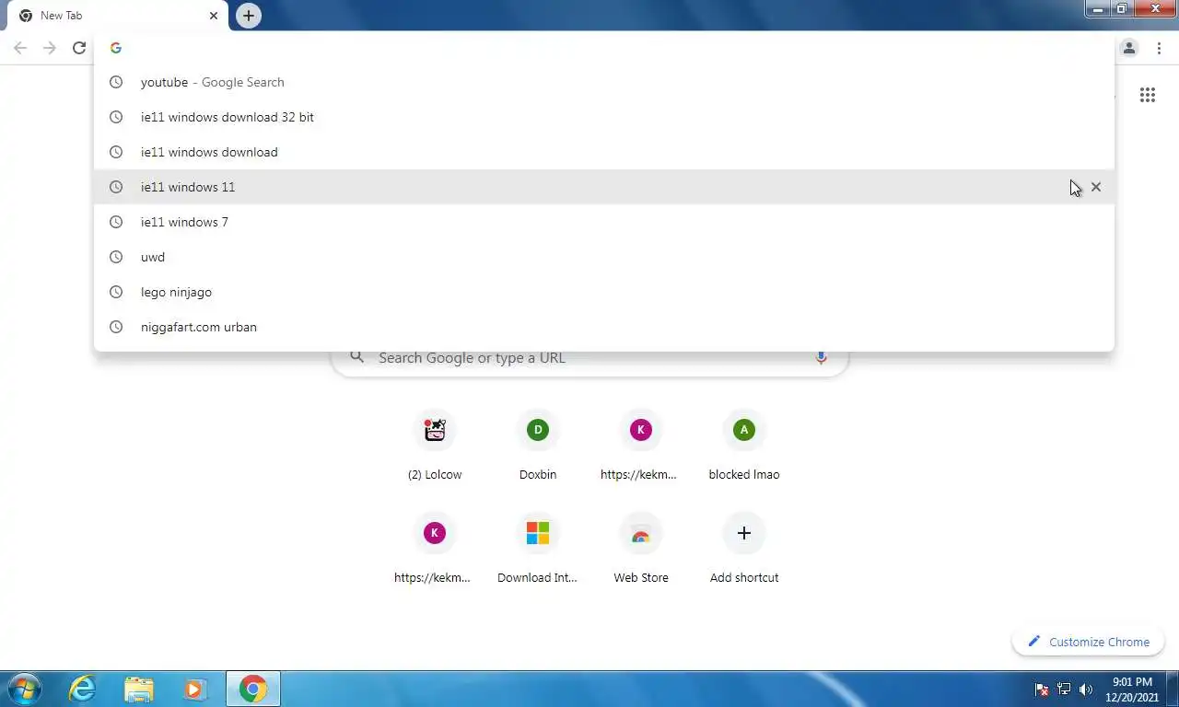The width and height of the screenshot is (1179, 707).
Task: Pick the 'ie11 windows download' suggestion
Action: pos(604,152)
